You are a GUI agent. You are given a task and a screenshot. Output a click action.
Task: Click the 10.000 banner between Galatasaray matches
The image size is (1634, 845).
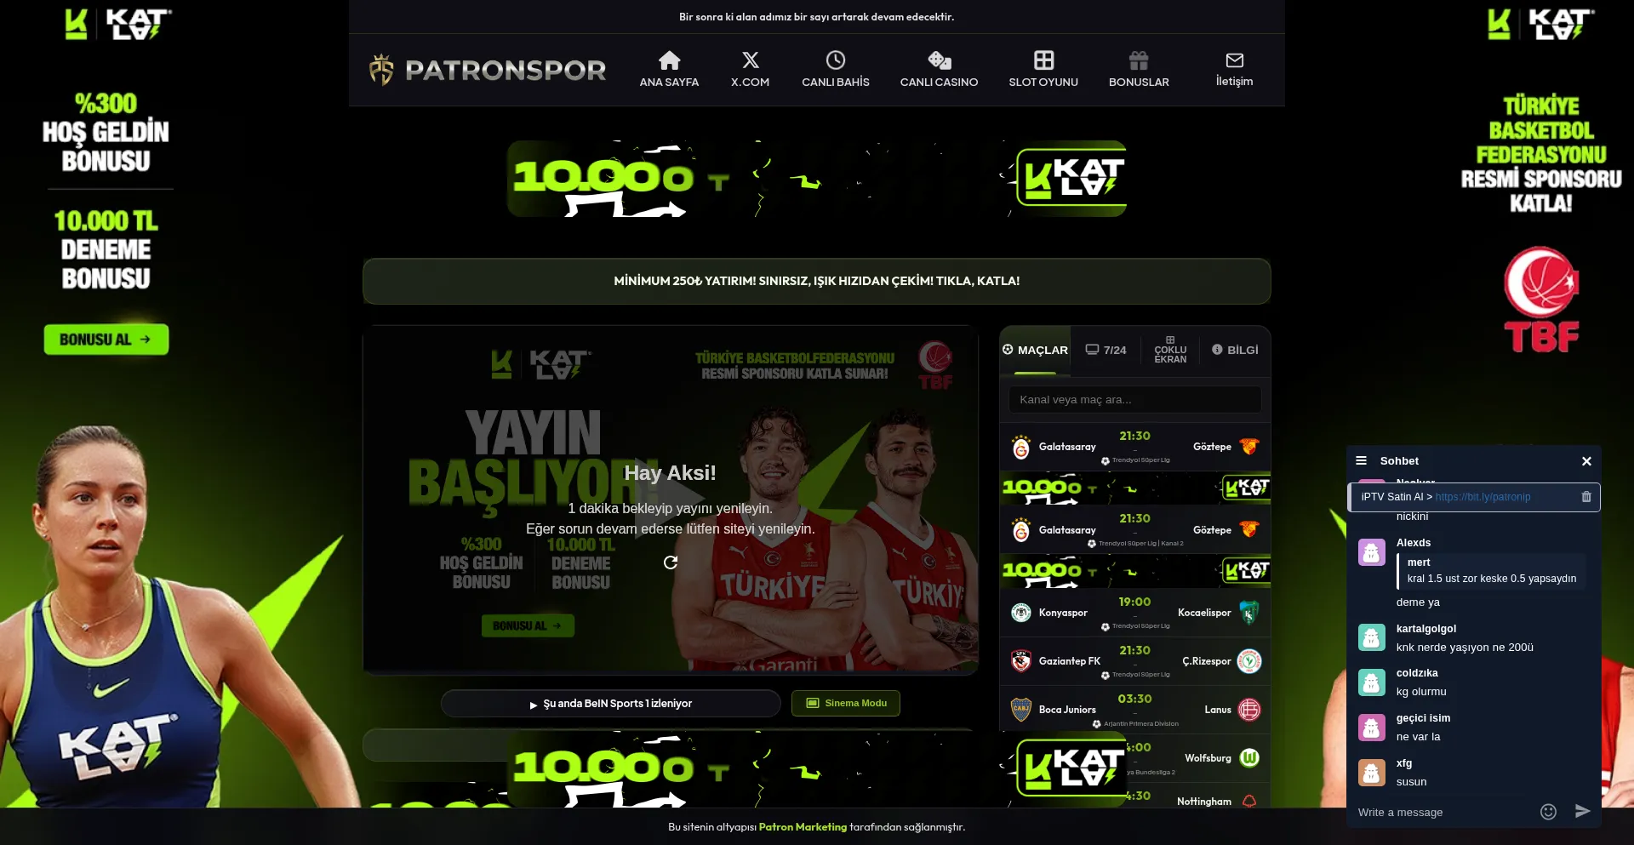click(x=1134, y=488)
